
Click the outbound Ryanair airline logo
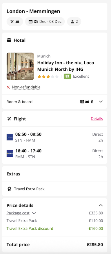click(10, 137)
